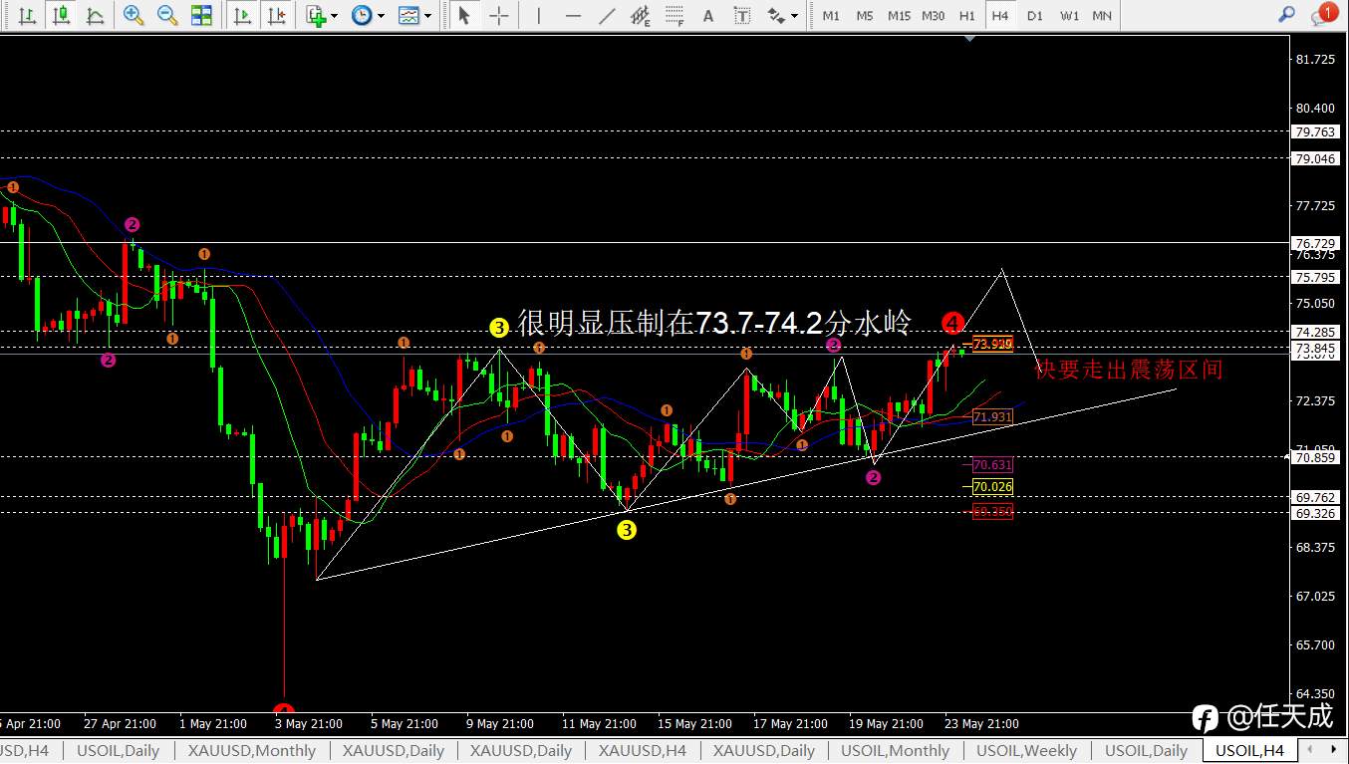Switch timeframe to M15
1349x764 pixels.
tap(899, 16)
